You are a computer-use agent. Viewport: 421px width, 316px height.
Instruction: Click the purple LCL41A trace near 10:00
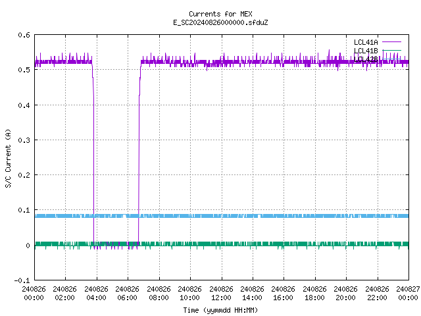tap(190, 62)
